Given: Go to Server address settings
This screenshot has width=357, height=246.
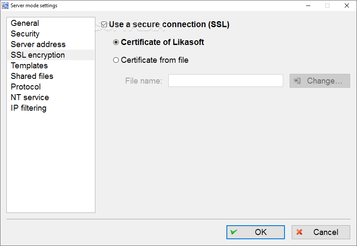Looking at the screenshot, I should [38, 44].
